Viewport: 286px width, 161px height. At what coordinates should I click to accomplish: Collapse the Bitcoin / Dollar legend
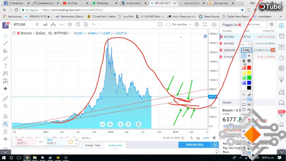[x=14, y=33]
